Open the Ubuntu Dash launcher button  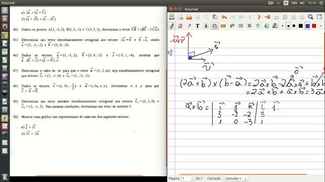tap(5, 10)
